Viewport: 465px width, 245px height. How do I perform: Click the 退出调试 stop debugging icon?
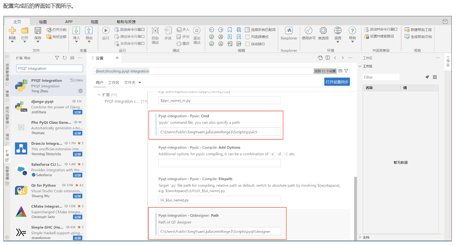click(196, 31)
